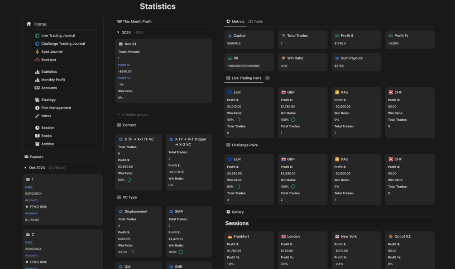Click the Sum Payouts card icon
This screenshot has width=455, height=269.
point(337,58)
